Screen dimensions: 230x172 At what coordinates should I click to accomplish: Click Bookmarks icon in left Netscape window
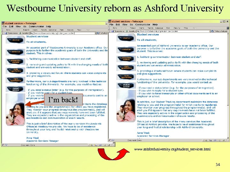click(6, 33)
